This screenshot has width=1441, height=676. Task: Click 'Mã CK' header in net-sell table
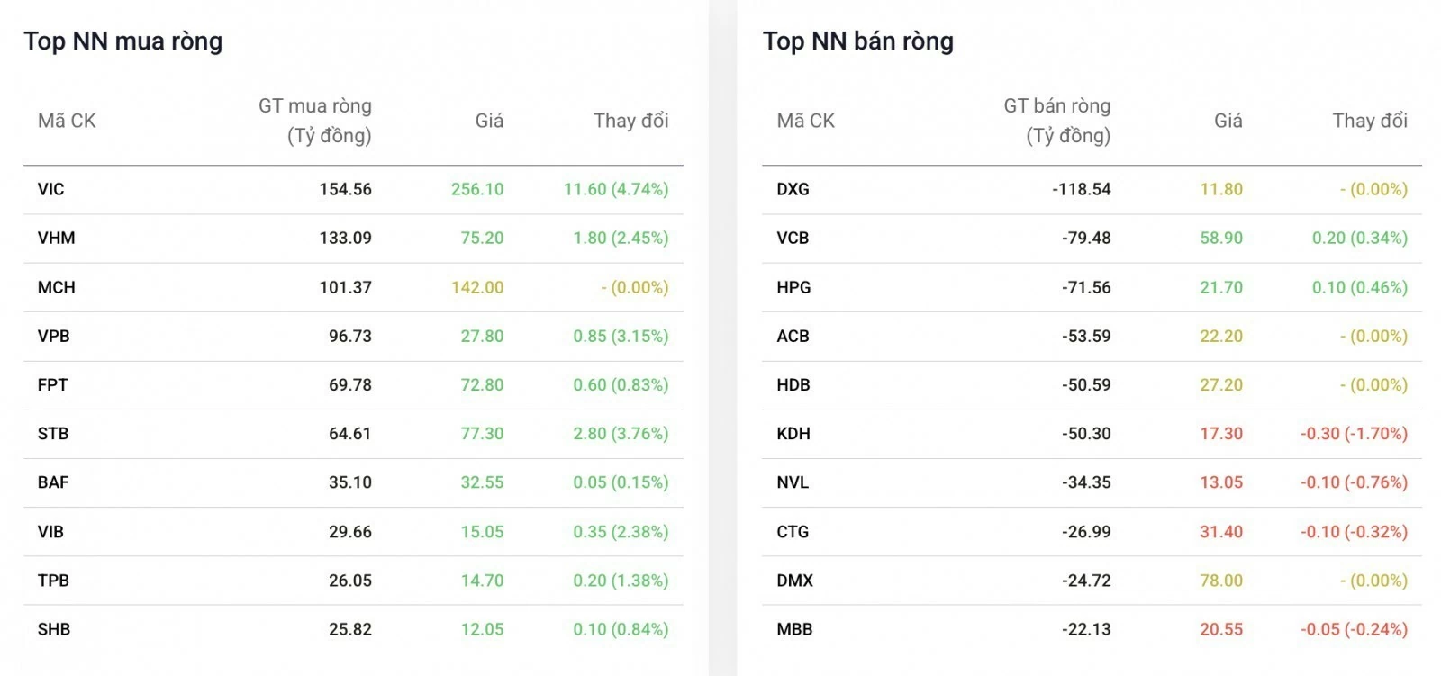pos(806,121)
